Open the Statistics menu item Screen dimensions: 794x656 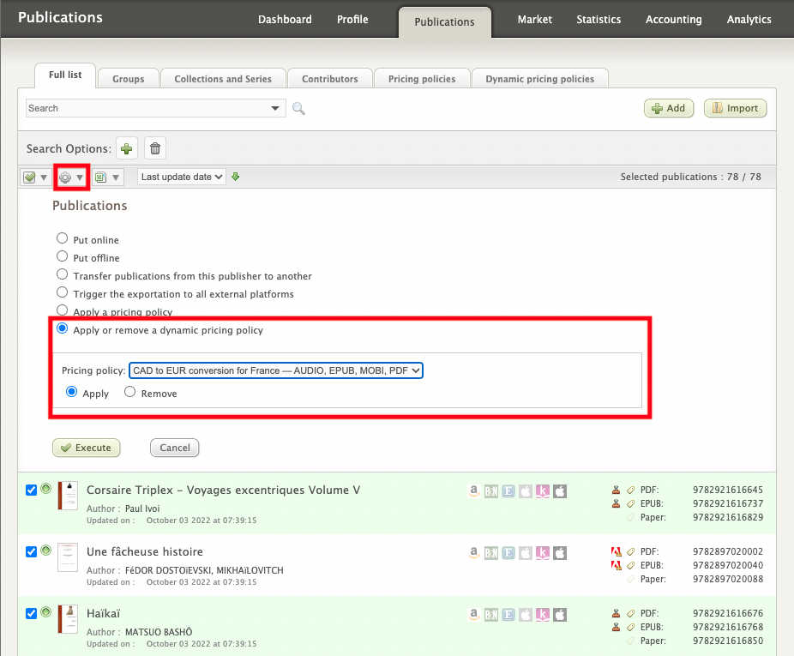tap(599, 19)
